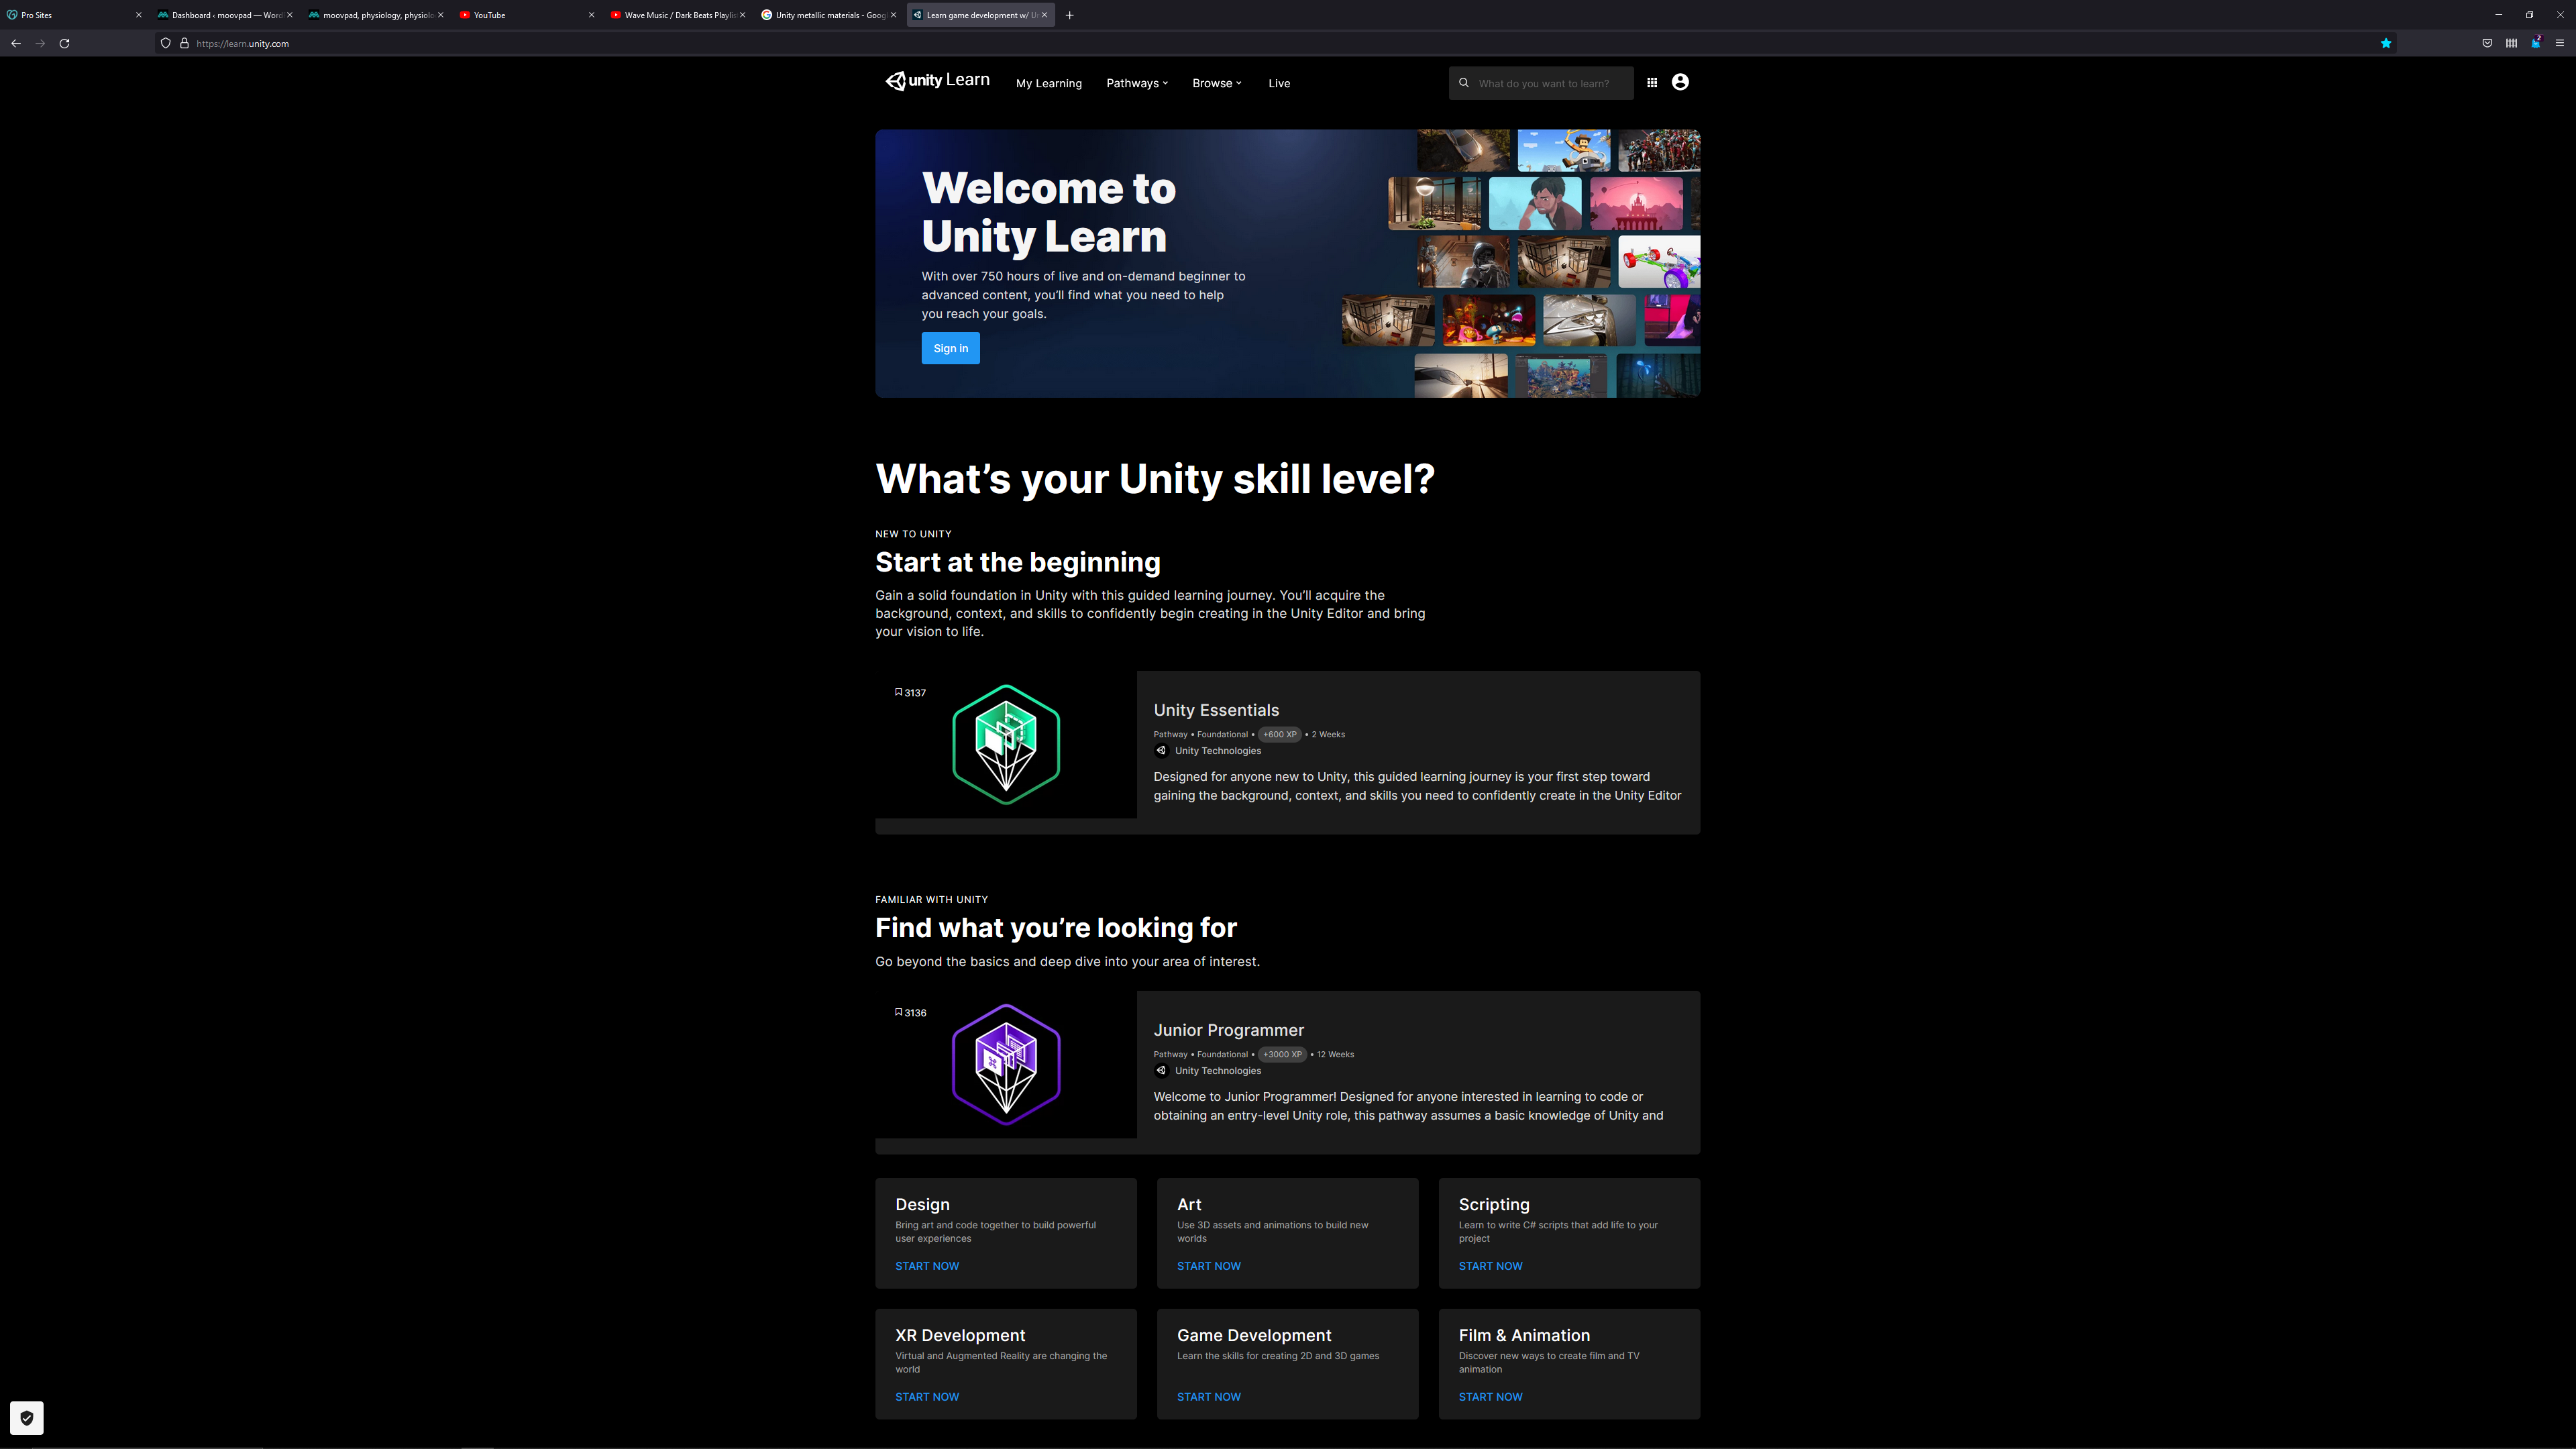Click START NOW under Film & Animation
The height and width of the screenshot is (1449, 2576).
coord(1490,1397)
